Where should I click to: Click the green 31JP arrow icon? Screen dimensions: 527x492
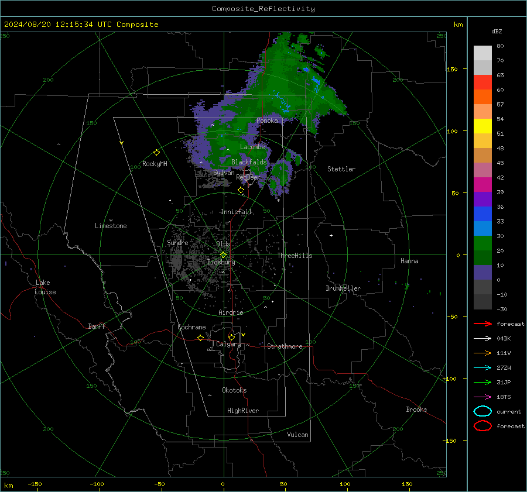[x=482, y=382]
